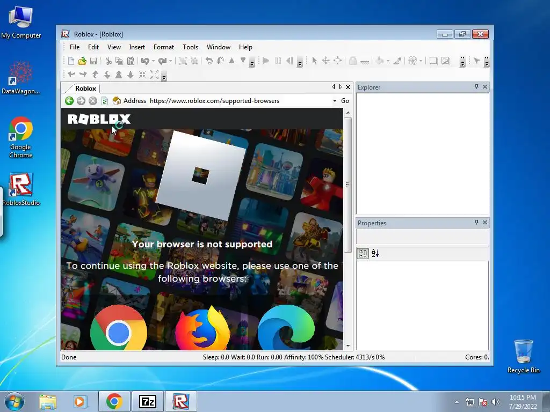The height and width of the screenshot is (412, 550).
Task: Open the View menu
Action: pos(114,47)
